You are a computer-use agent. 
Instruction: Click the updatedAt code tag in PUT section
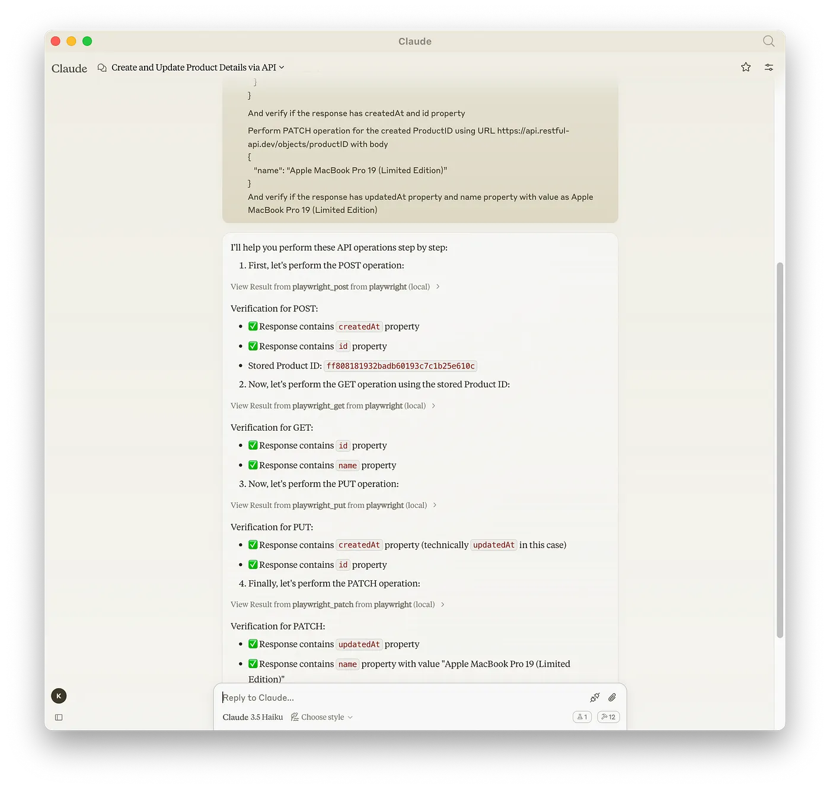pyautogui.click(x=494, y=545)
